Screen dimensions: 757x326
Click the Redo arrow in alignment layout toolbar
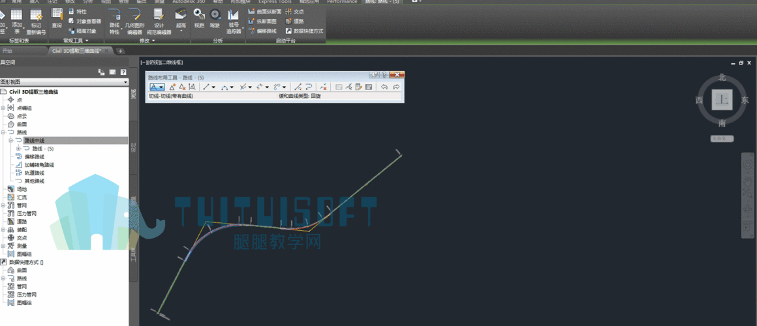(x=395, y=87)
